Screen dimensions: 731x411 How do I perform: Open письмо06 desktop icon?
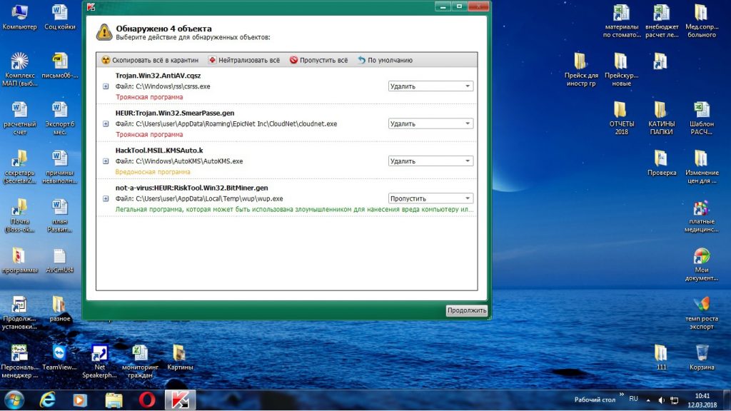(x=60, y=61)
